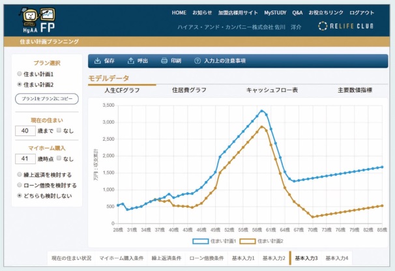
Task: Switch to 住居費グラフ tab
Action: coord(189,90)
